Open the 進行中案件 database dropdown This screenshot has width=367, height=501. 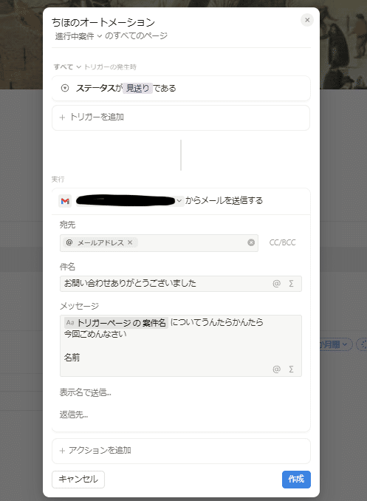coord(78,36)
